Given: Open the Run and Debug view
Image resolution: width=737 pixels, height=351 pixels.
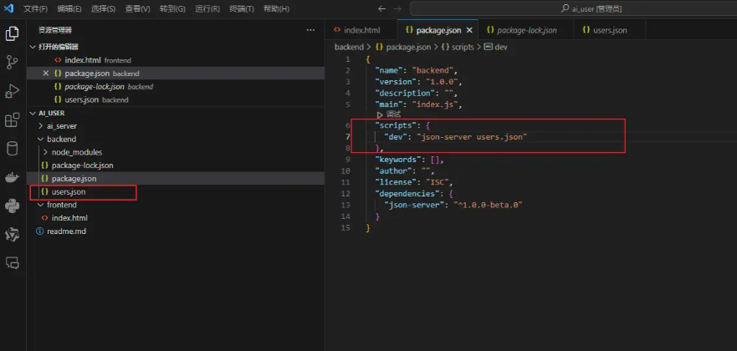Looking at the screenshot, I should point(13,91).
